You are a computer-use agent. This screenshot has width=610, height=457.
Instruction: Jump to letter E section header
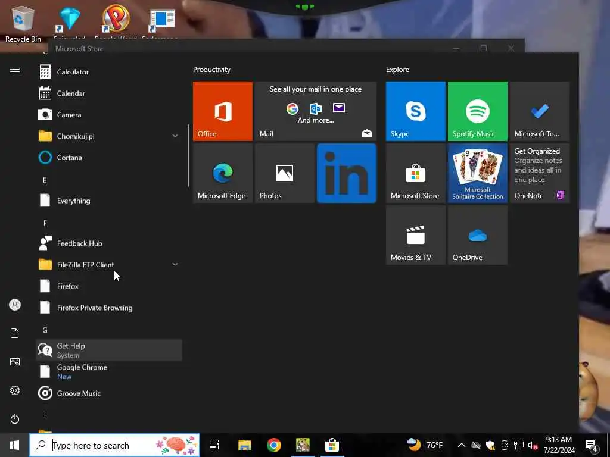coord(45,180)
